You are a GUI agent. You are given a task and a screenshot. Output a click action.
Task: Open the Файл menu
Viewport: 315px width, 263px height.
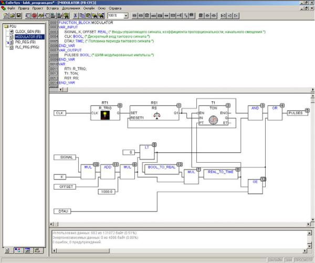[x=10, y=9]
